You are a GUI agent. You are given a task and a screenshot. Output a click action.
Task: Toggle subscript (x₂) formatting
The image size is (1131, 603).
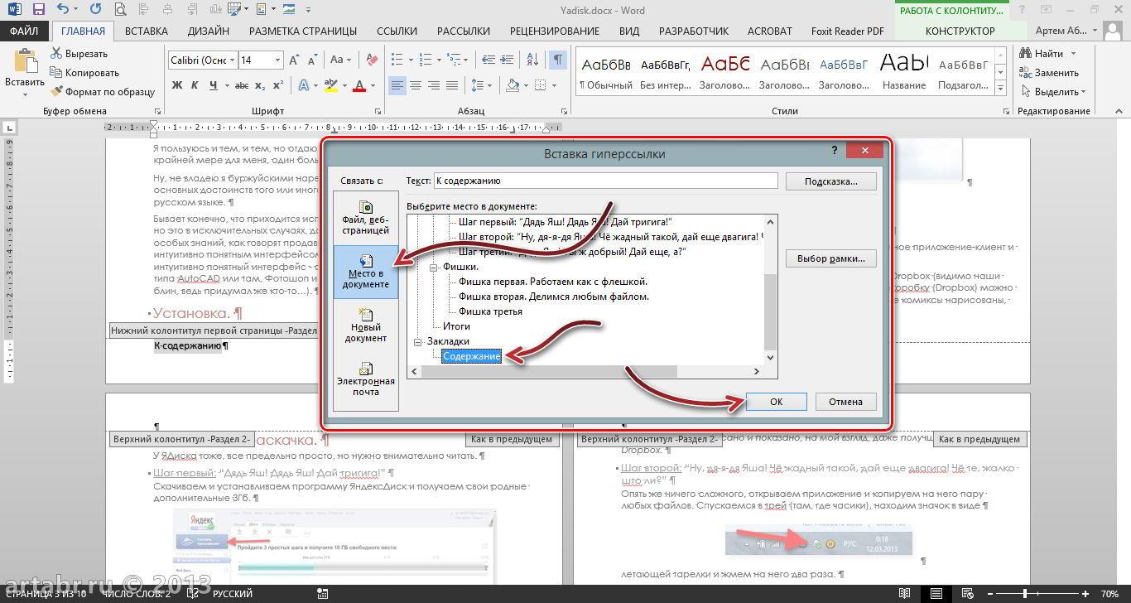pos(260,85)
